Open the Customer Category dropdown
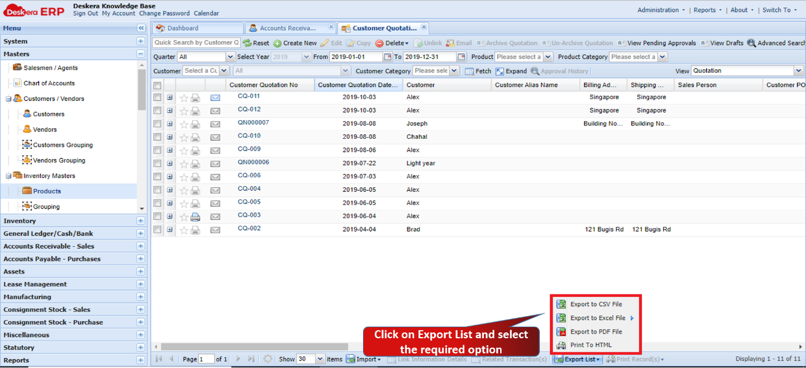Screen dimensions: 806x368 [x=454, y=71]
